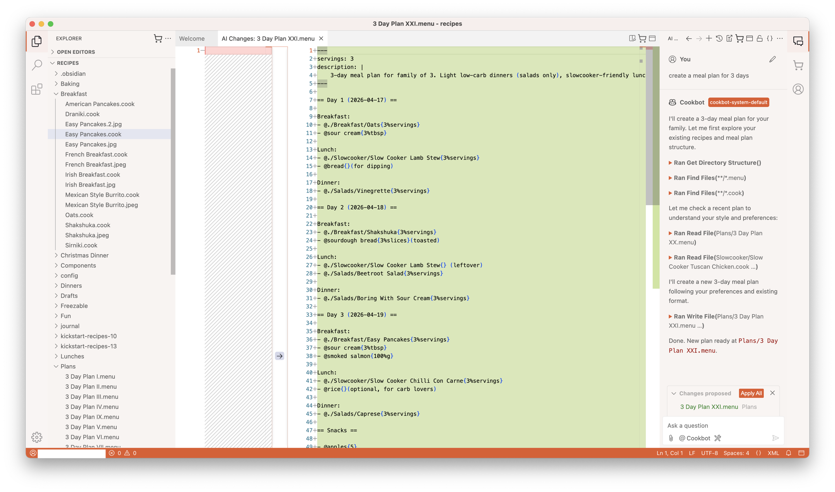Open the shopping cart panel in the editor toolbar
The height and width of the screenshot is (492, 835).
click(x=642, y=38)
